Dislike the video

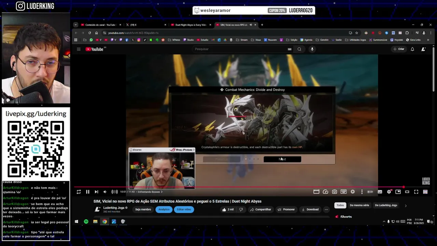pyautogui.click(x=241, y=209)
